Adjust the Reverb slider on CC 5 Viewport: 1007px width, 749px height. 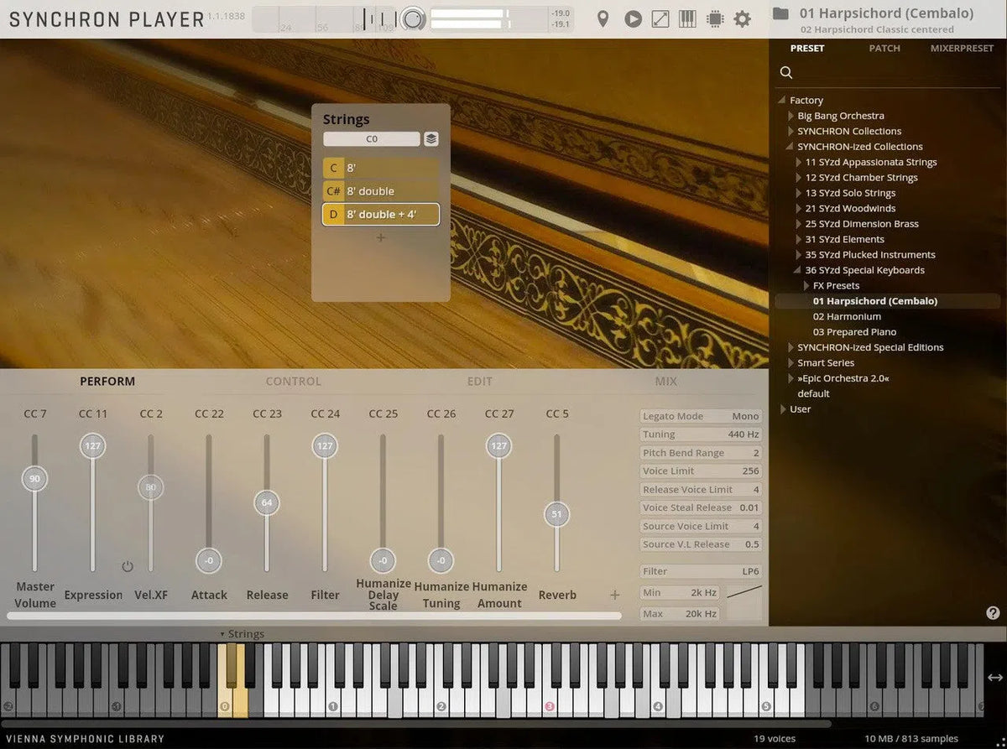(x=556, y=513)
